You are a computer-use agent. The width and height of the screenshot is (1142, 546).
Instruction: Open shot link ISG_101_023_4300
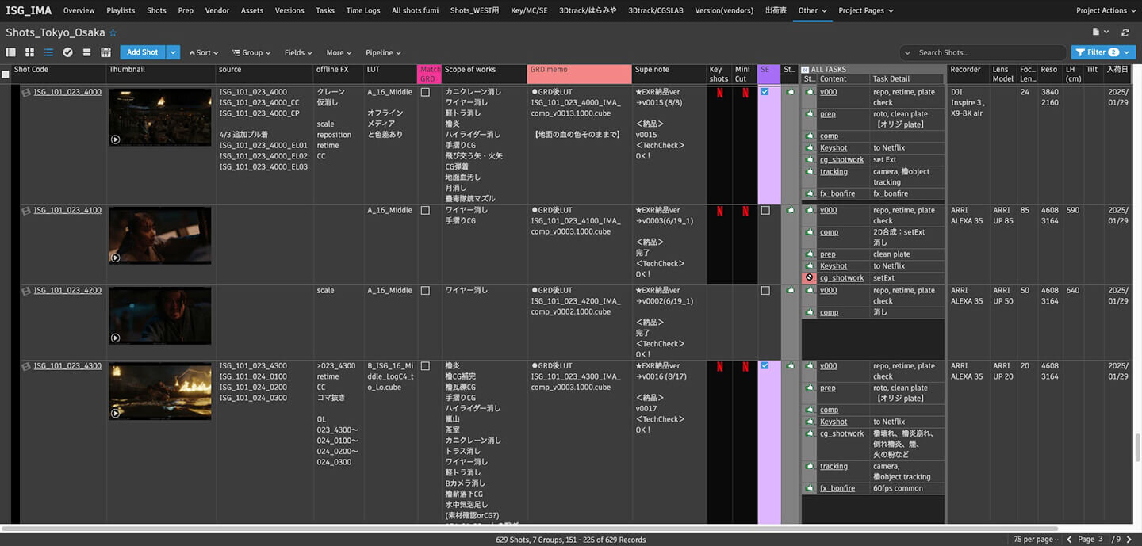[67, 366]
